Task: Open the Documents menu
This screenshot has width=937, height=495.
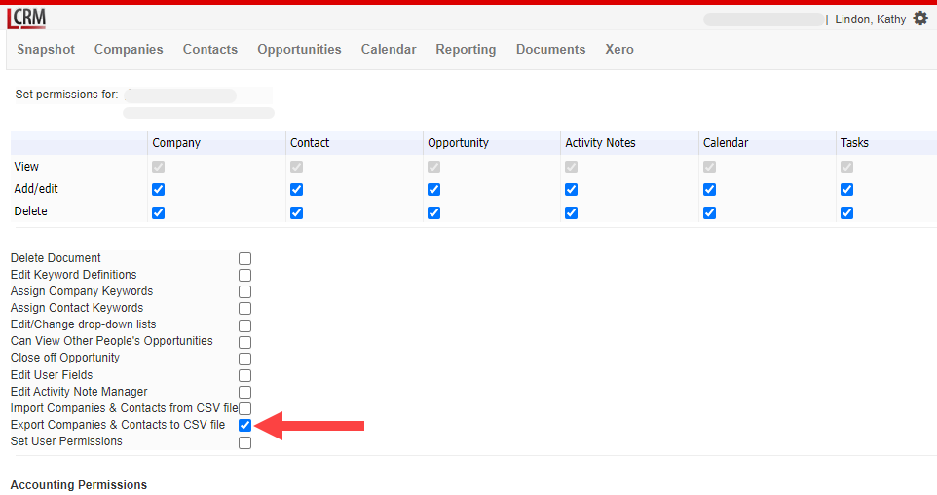Action: click(x=551, y=49)
